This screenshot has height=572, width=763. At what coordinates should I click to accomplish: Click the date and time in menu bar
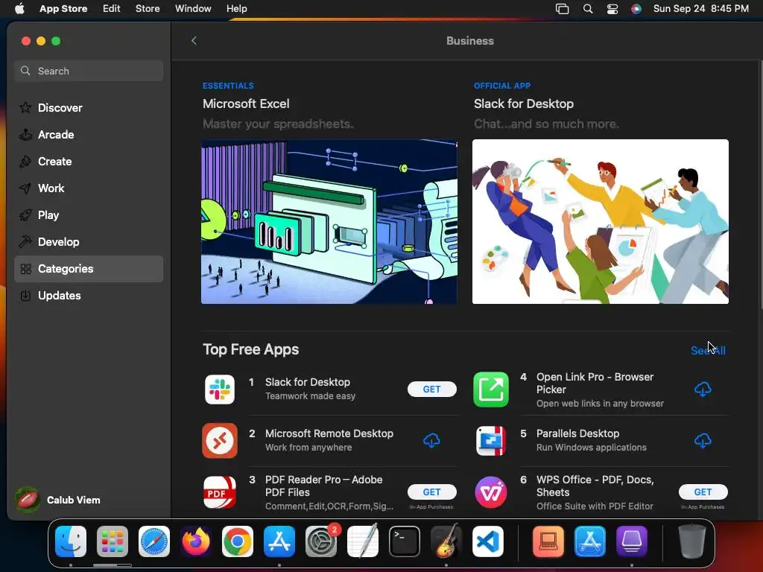700,9
